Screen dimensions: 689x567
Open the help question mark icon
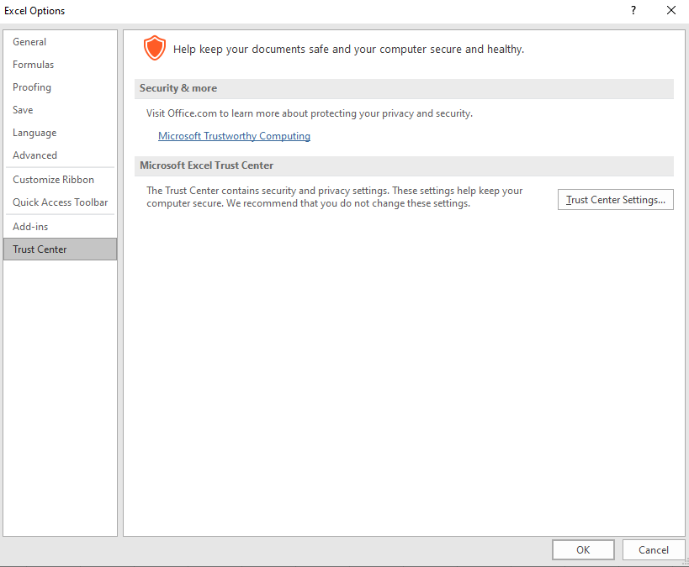coord(633,11)
